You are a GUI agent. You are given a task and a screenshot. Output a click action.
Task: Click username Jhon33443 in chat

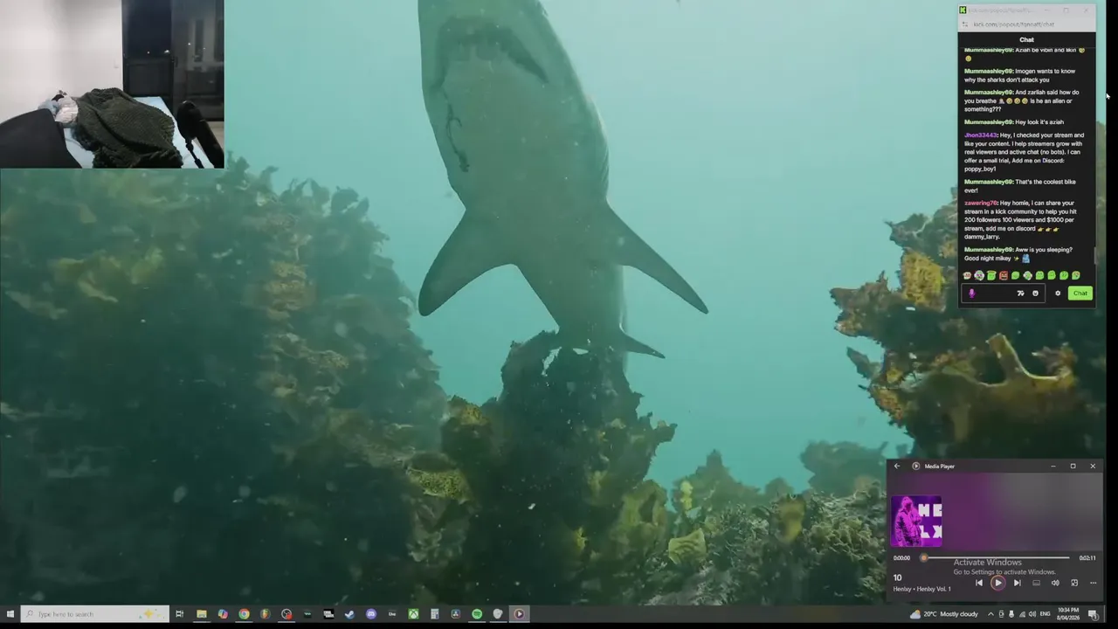click(980, 135)
